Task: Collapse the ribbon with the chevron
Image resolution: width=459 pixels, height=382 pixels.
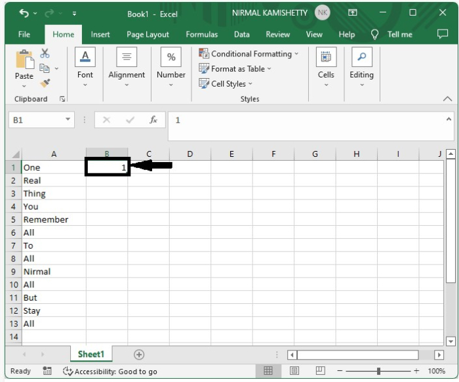Action: (x=447, y=98)
